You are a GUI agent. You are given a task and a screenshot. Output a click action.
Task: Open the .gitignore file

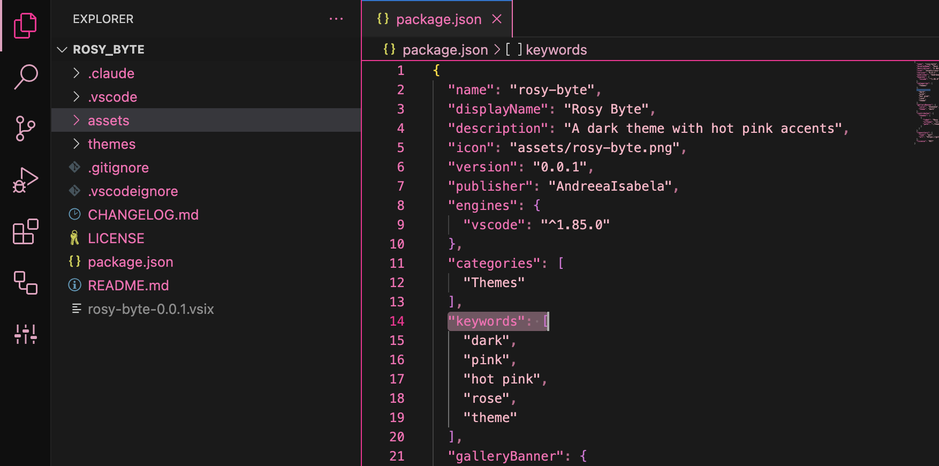[x=206, y=168]
